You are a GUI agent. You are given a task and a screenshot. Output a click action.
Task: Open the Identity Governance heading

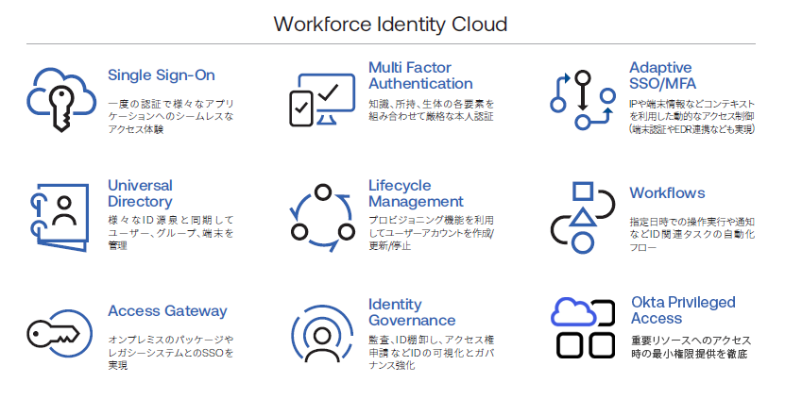412,312
